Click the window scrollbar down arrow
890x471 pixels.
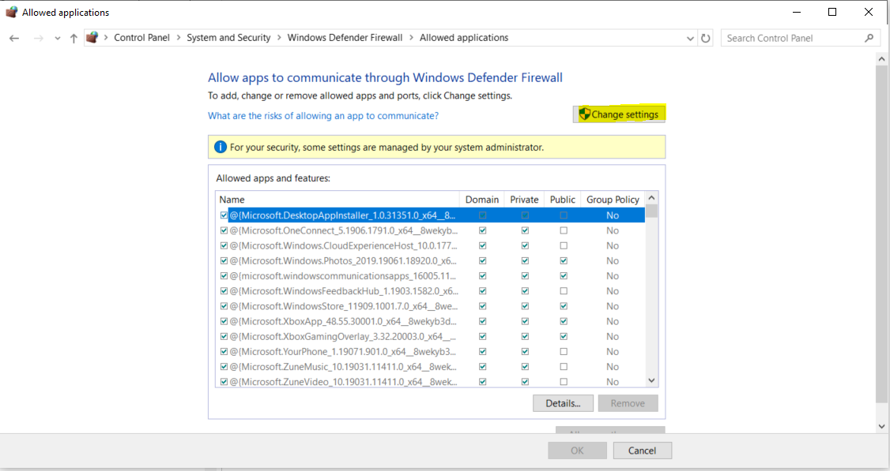point(881,426)
